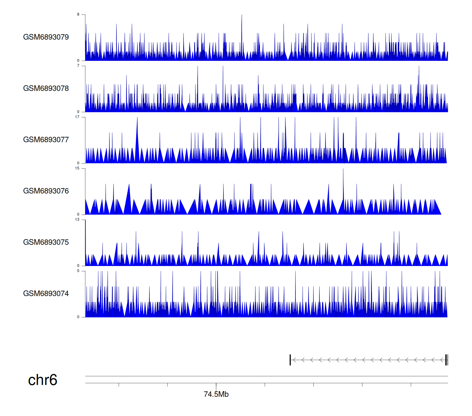Click the gene annotation's left end bar
The image size is (472, 416).
290,360
